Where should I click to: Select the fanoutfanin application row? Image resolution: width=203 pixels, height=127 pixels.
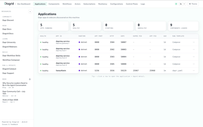point(118,71)
